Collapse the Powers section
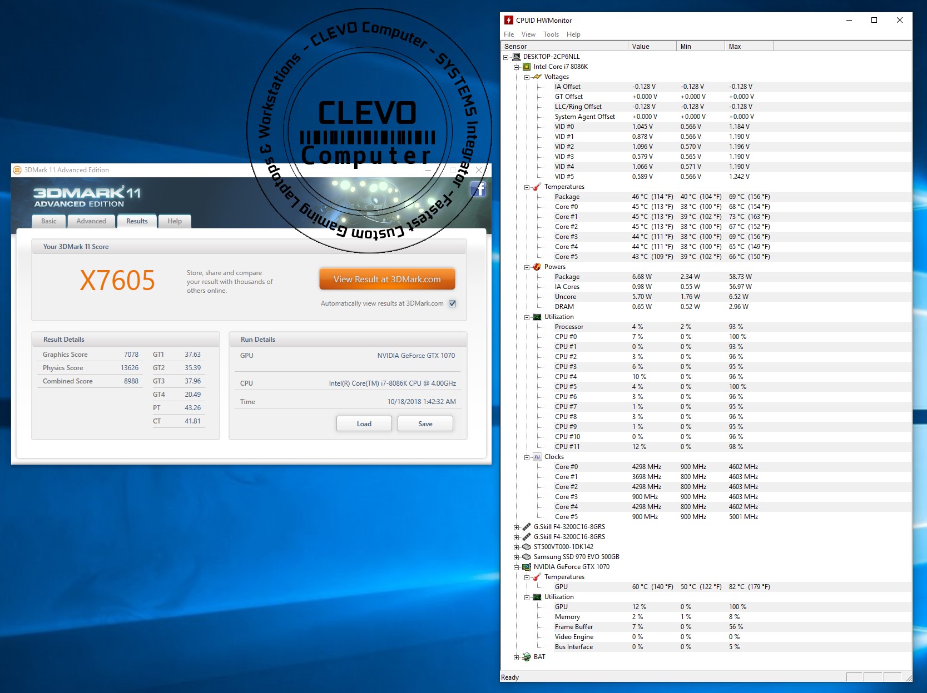Image resolution: width=927 pixels, height=693 pixels. coord(527,267)
